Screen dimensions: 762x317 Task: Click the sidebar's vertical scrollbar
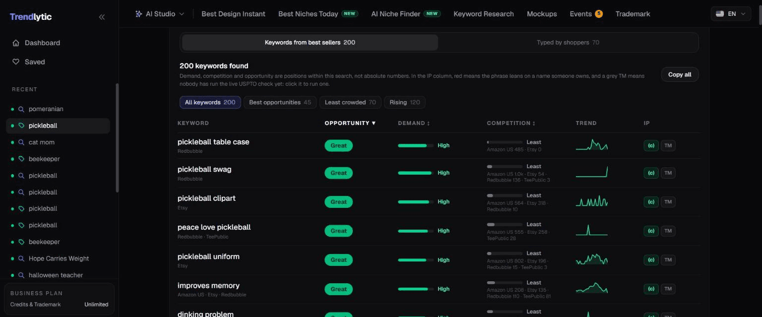[117, 138]
